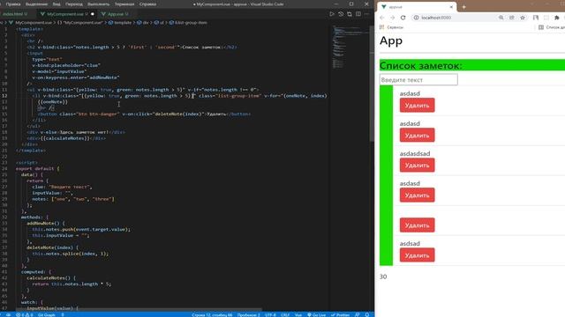Go back in the browser
The width and height of the screenshot is (565, 317).
tap(382, 18)
